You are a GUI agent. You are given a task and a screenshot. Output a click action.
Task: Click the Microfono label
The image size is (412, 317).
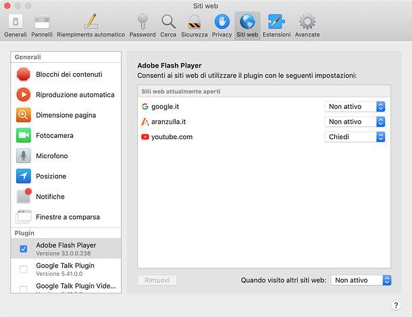click(52, 155)
